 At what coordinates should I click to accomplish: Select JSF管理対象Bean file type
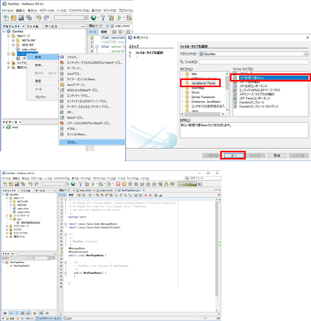(x=274, y=78)
